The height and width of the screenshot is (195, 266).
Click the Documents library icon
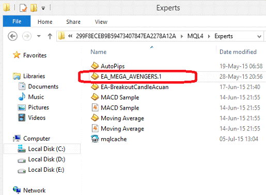coord(22,86)
